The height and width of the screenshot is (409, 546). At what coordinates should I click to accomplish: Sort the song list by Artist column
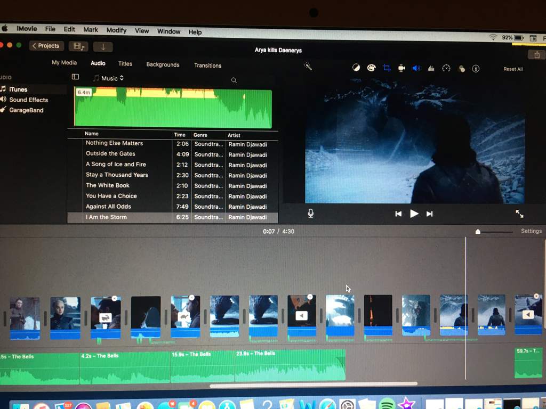pyautogui.click(x=234, y=135)
